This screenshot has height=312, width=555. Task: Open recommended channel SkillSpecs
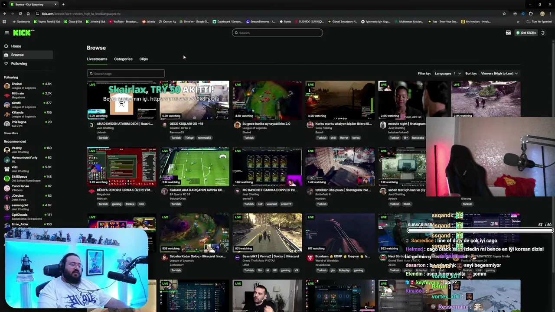(27, 179)
